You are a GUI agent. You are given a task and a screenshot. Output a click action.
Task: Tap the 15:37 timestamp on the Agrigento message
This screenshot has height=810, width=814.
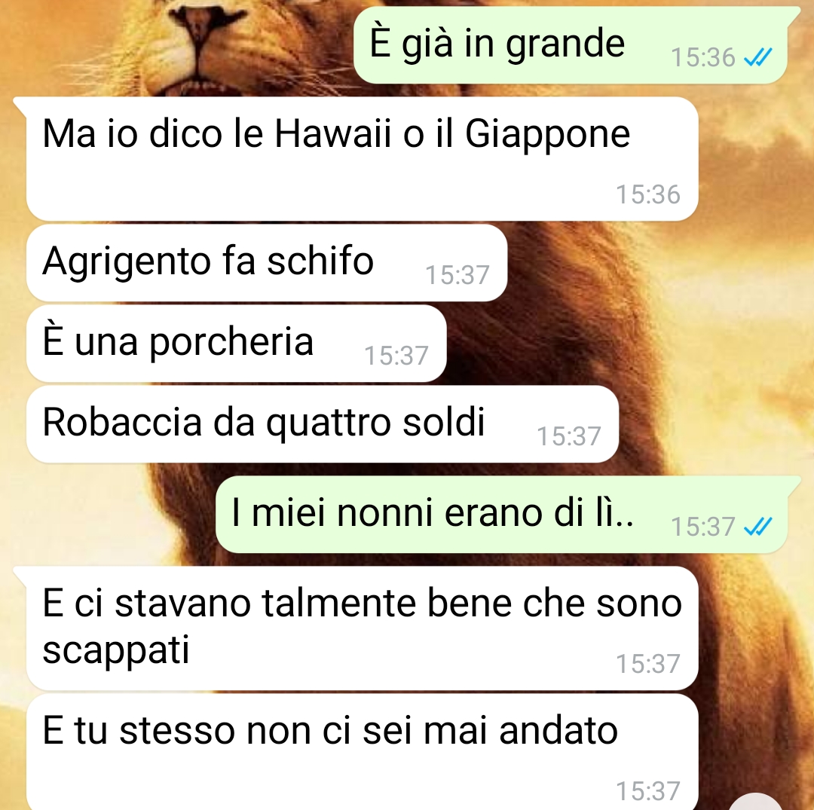457,275
